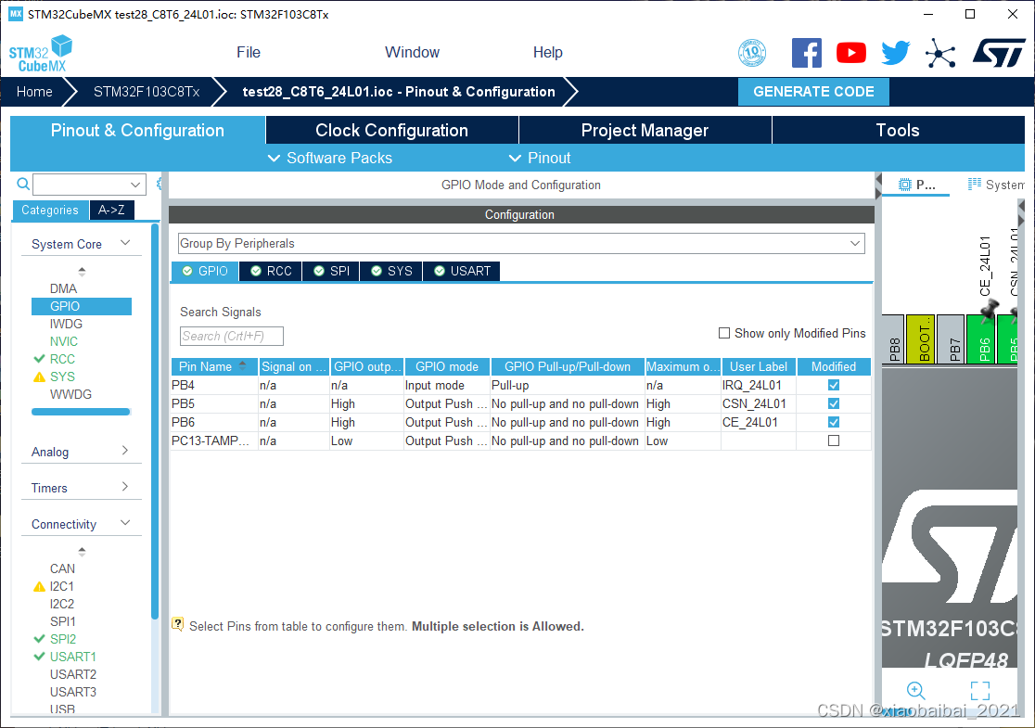Click the USART1 green check icon

(x=39, y=657)
